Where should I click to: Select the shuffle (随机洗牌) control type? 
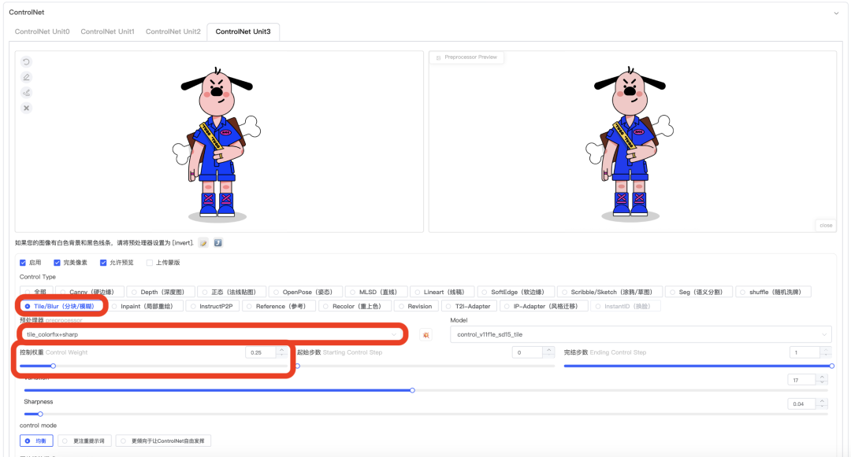click(x=774, y=292)
